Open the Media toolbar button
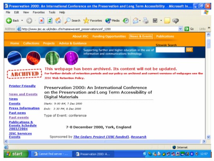This screenshot has width=214, height=161. coord(113,21)
